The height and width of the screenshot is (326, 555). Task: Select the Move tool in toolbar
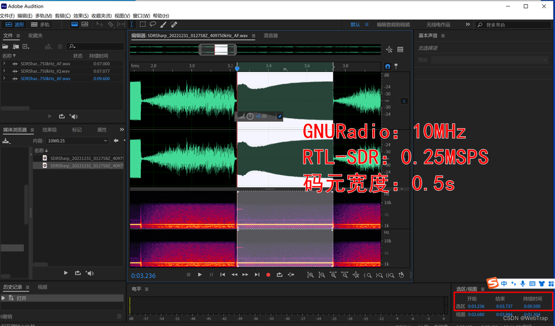pos(100,24)
